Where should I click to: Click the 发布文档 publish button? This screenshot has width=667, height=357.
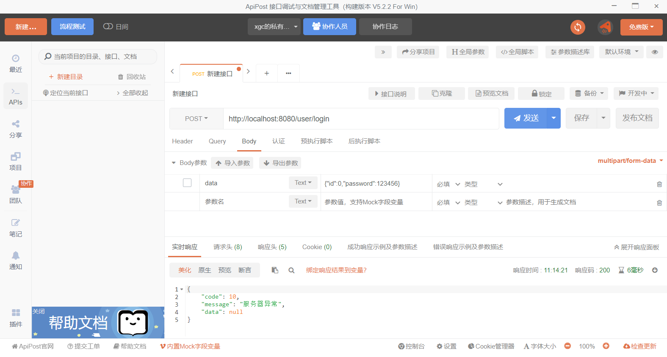pyautogui.click(x=637, y=118)
